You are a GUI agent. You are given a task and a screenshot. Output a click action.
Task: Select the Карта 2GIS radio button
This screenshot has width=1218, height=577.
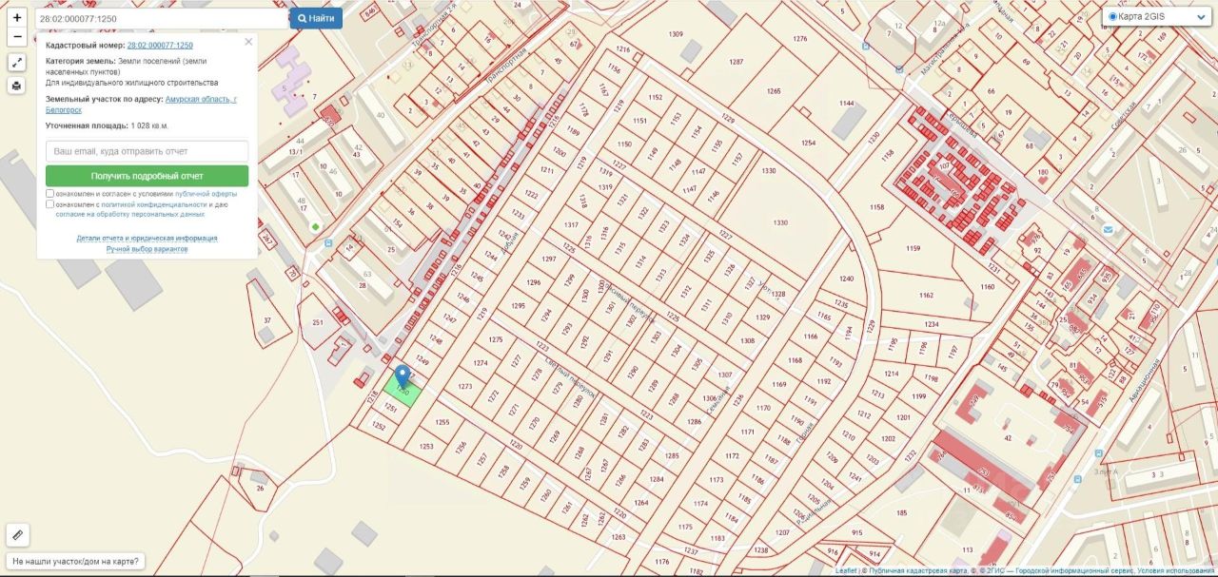tap(1113, 16)
